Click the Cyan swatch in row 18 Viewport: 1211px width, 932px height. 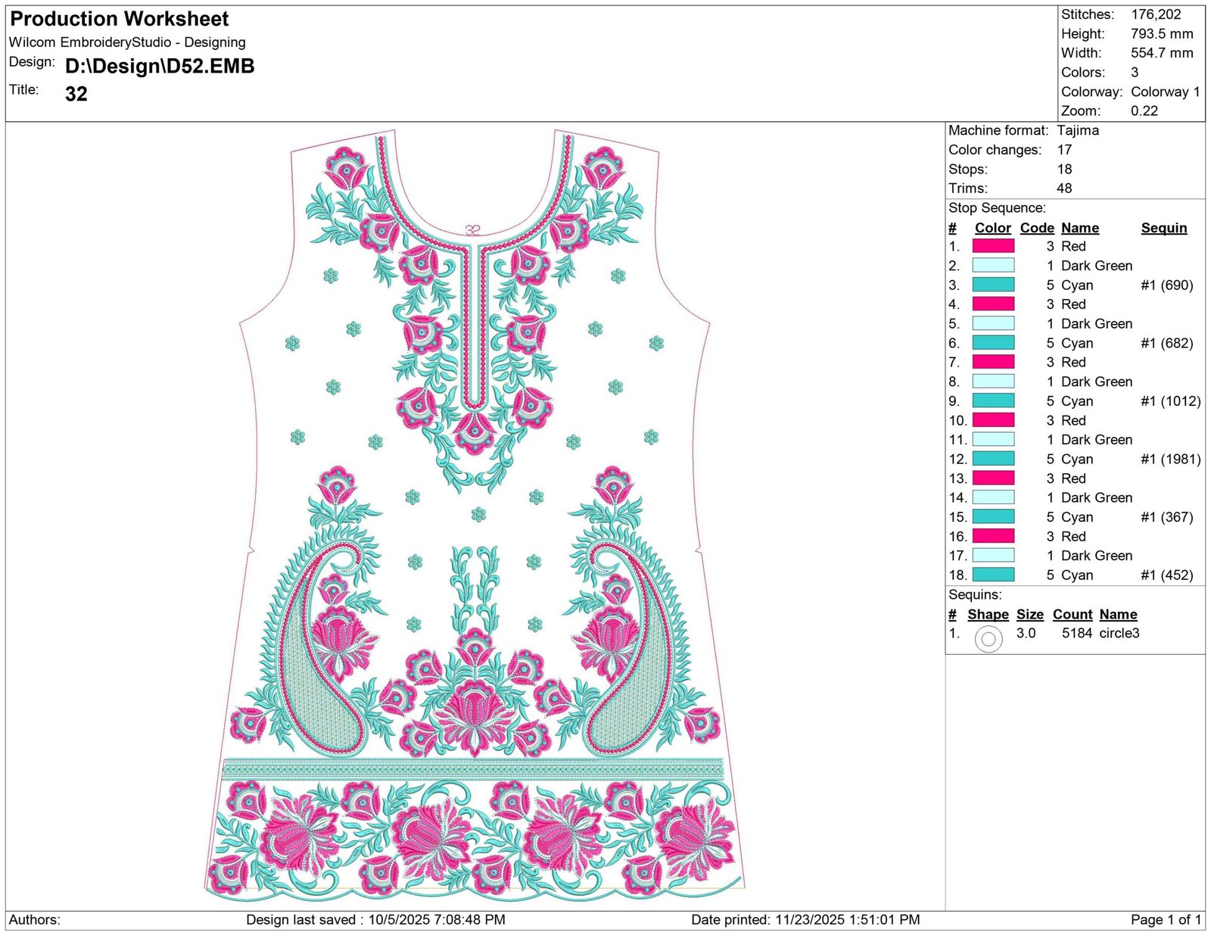tap(993, 575)
